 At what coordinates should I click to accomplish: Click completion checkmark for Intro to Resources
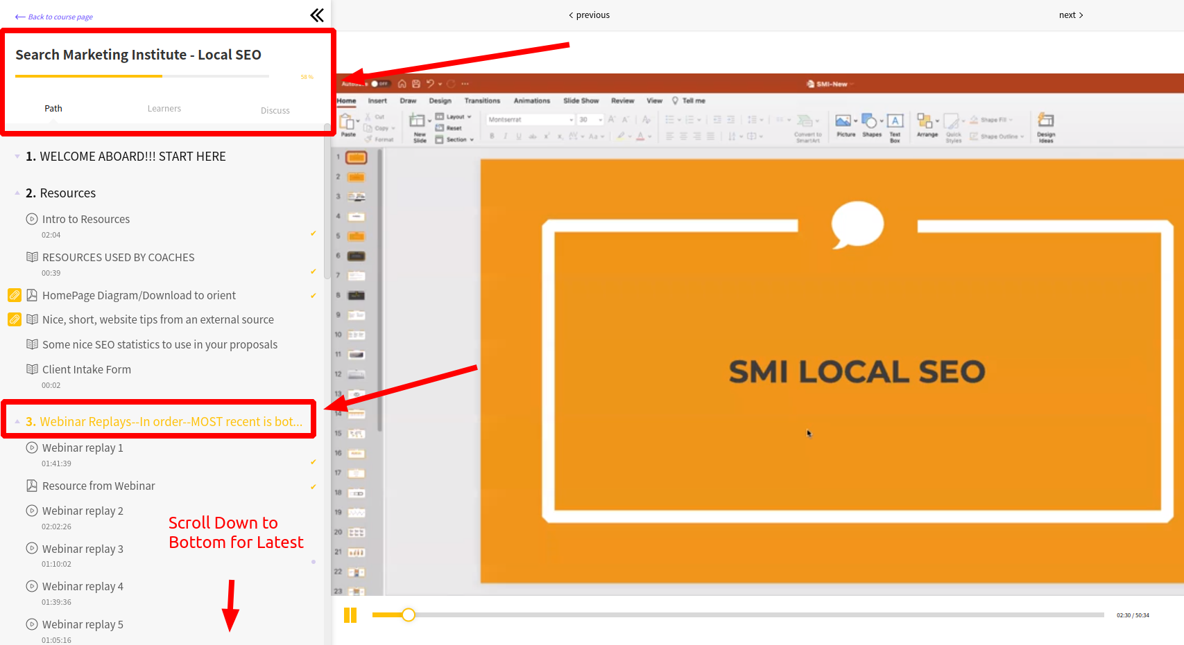point(314,233)
